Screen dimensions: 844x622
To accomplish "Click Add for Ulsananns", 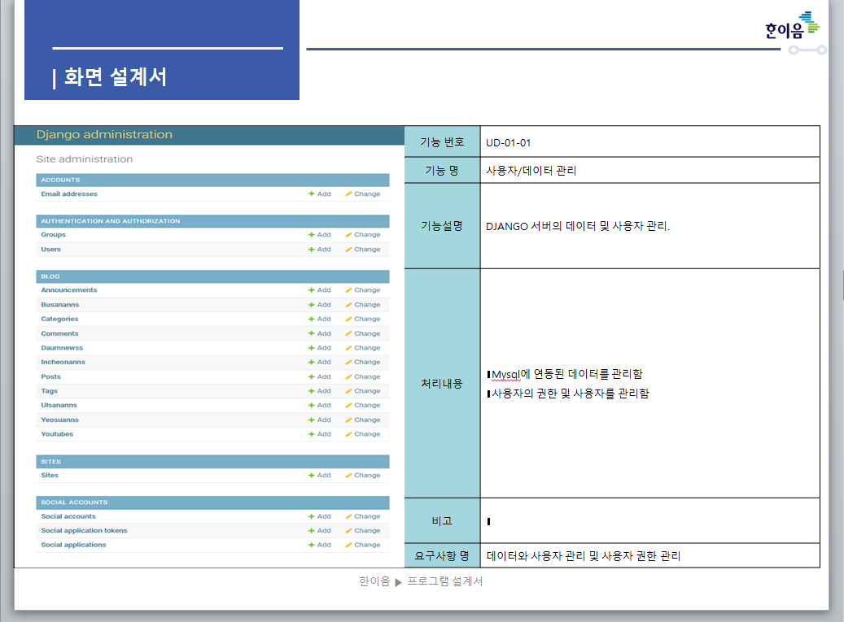I will pyautogui.click(x=320, y=406).
